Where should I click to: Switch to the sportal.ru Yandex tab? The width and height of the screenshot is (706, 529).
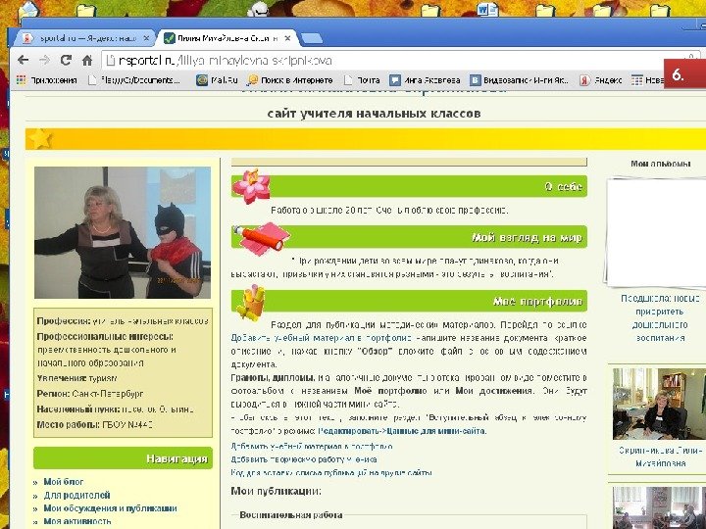click(x=83, y=38)
